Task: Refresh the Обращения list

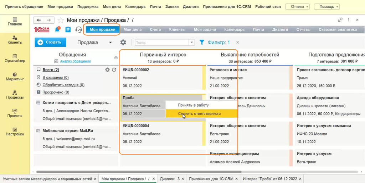Action: [114, 70]
